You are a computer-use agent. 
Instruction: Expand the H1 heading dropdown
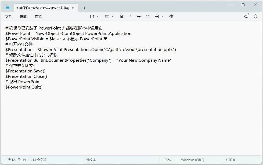[94, 16]
